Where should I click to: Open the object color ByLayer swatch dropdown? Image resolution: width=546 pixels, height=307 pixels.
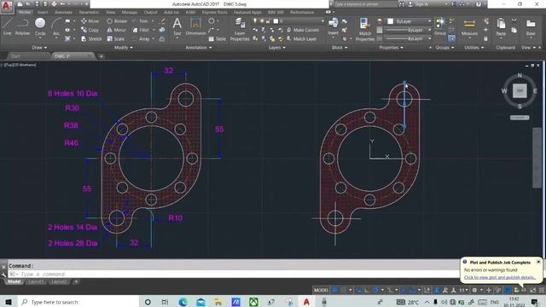[409, 21]
